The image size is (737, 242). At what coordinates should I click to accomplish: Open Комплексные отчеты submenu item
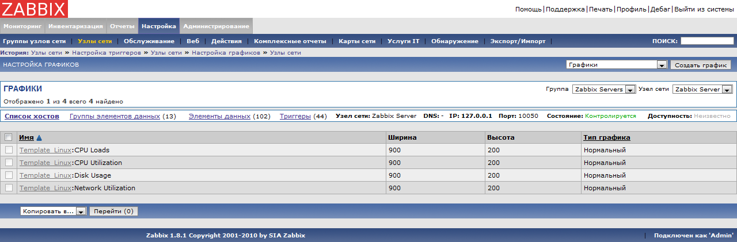coord(290,41)
